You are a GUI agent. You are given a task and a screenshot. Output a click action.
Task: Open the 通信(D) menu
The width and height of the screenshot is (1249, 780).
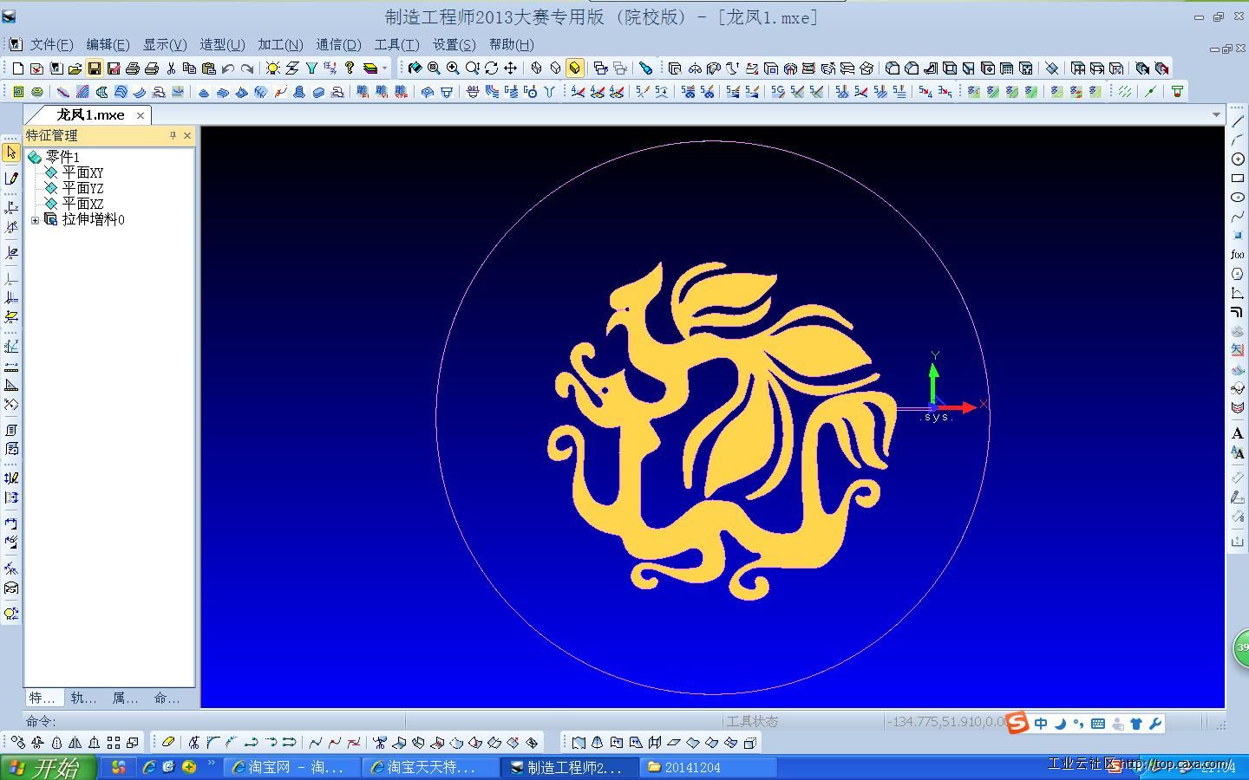point(338,44)
